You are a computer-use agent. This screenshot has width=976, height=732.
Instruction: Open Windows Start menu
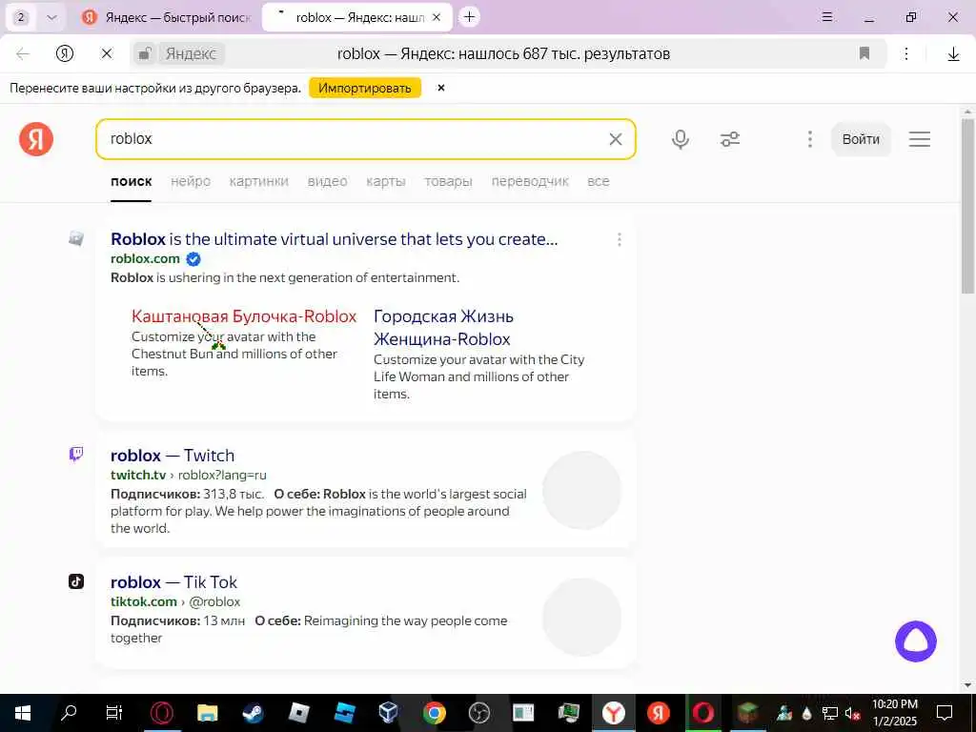23,713
